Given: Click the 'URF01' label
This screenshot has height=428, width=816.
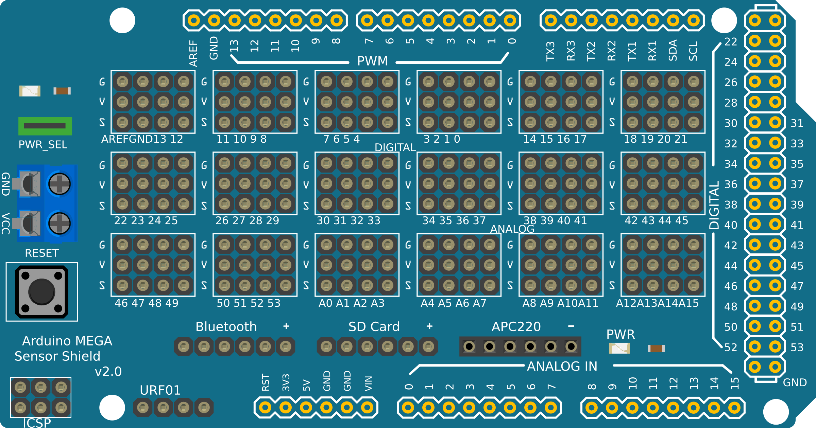Looking at the screenshot, I should tap(160, 391).
